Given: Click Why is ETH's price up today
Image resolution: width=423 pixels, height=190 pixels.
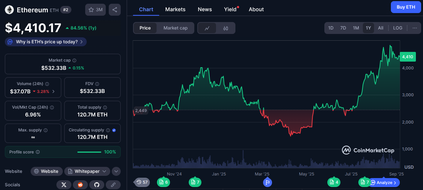Looking at the screenshot, I should [x=46, y=42].
